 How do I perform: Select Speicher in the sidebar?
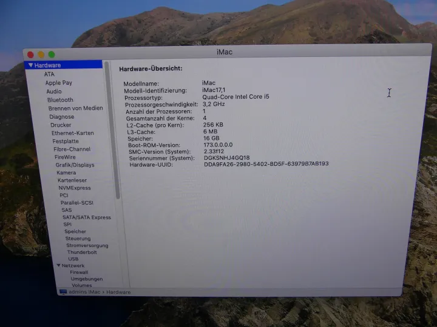(75, 231)
